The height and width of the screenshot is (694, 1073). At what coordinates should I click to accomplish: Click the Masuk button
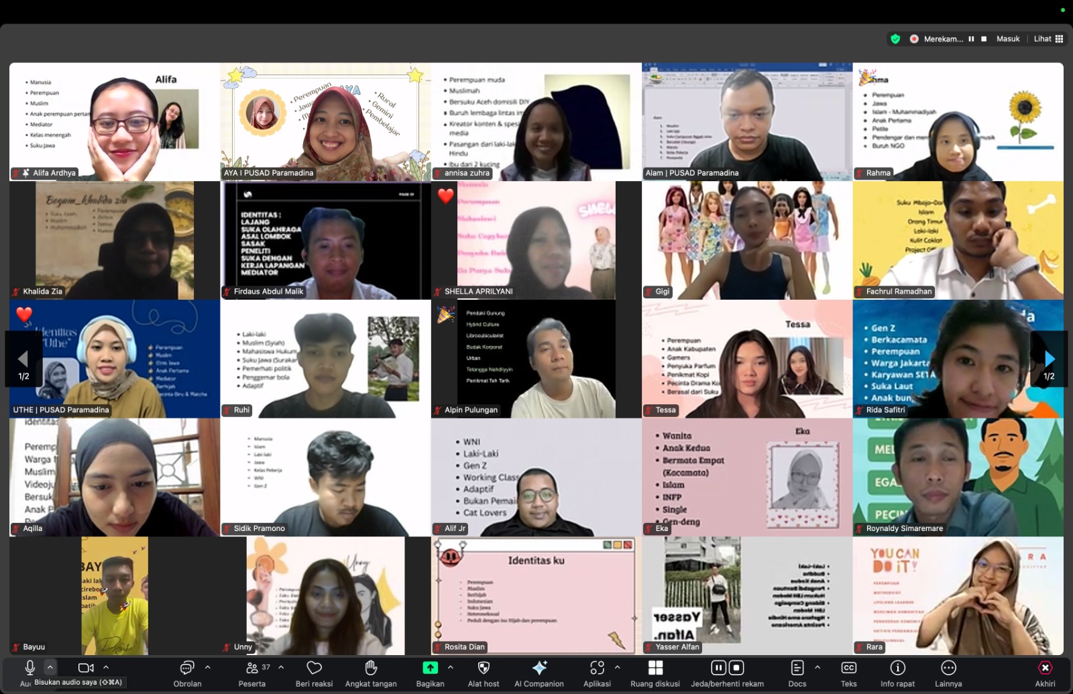1008,39
